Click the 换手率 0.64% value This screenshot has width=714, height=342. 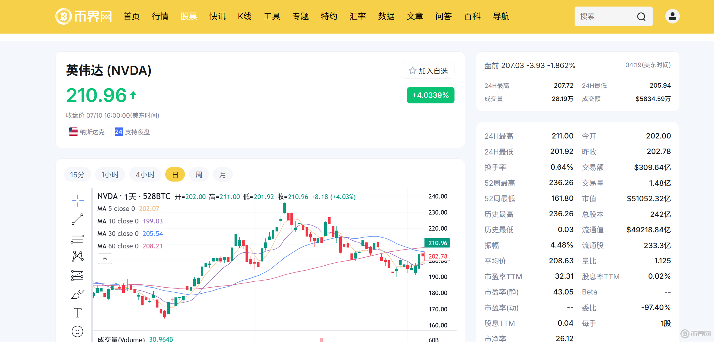click(x=562, y=167)
